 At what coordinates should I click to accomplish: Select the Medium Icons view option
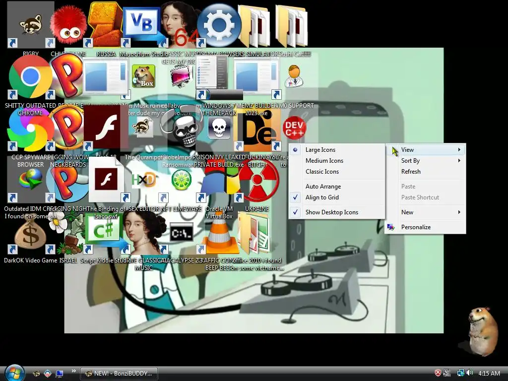[x=337, y=161]
